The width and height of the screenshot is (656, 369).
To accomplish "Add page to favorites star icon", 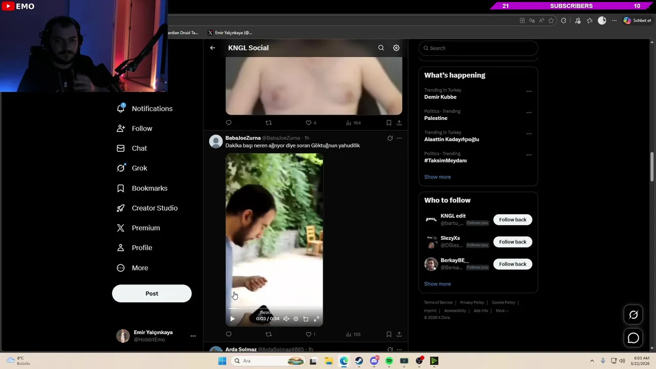I will pos(551,20).
